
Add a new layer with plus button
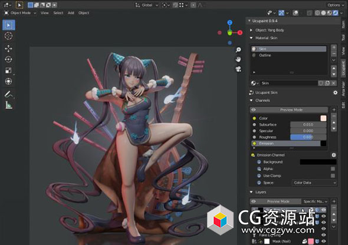pos(334,201)
